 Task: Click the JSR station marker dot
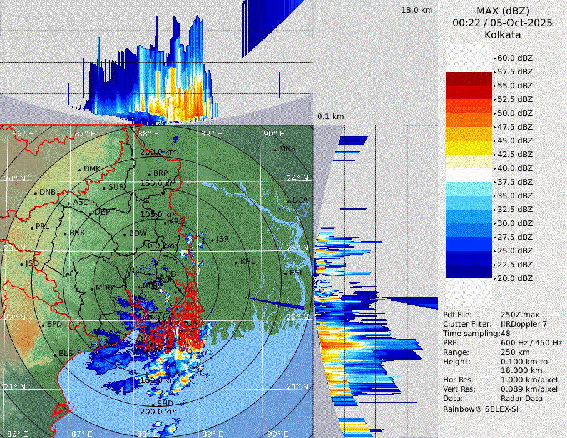213,240
